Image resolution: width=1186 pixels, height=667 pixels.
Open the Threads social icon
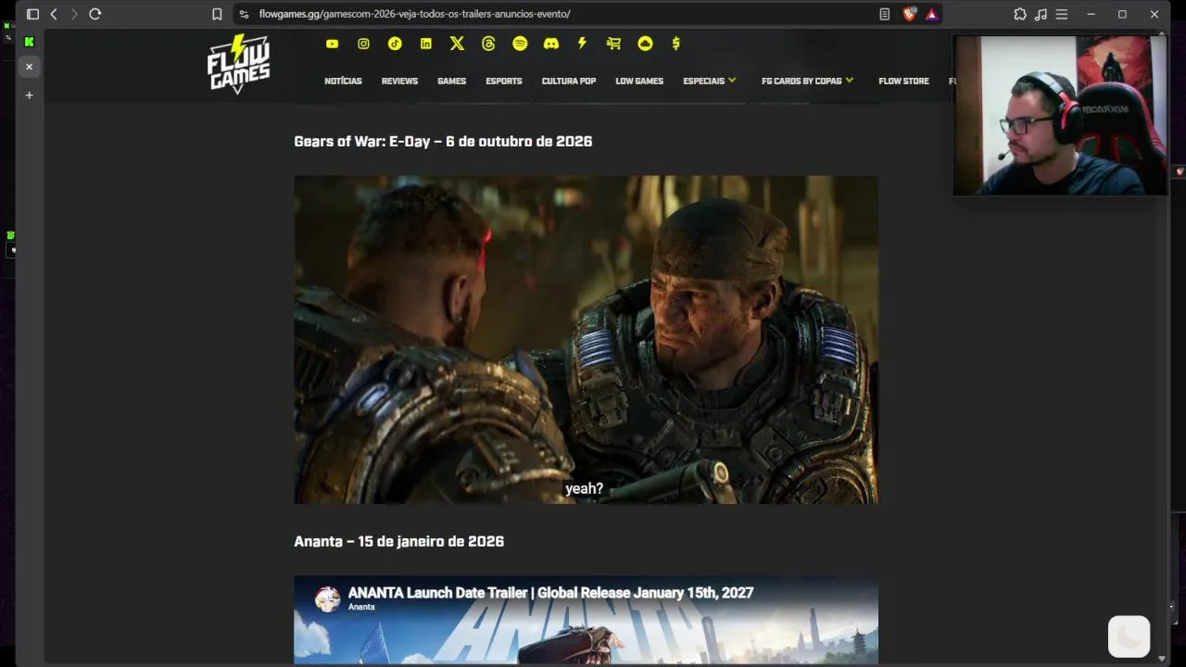488,44
